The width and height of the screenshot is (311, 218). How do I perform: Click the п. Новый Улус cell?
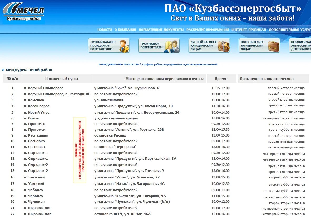tap(37, 112)
